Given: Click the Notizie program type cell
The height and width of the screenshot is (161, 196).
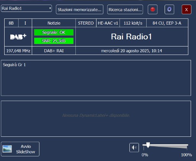Looking at the screenshot, I should click(54, 23).
